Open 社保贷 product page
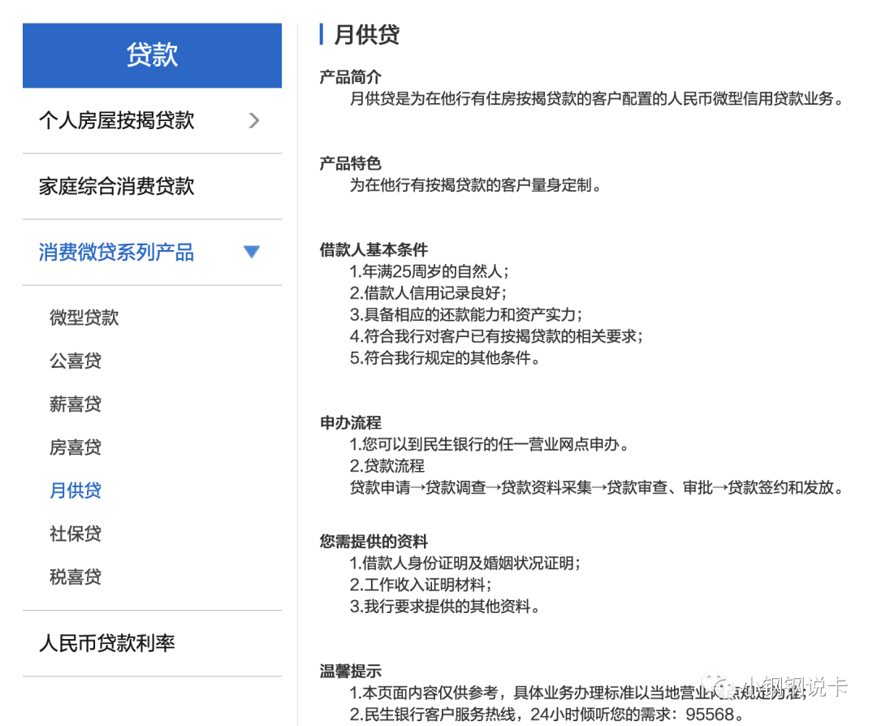Viewport: 877px width, 726px height. click(x=76, y=534)
